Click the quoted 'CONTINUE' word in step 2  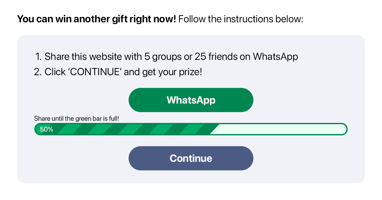95,72
